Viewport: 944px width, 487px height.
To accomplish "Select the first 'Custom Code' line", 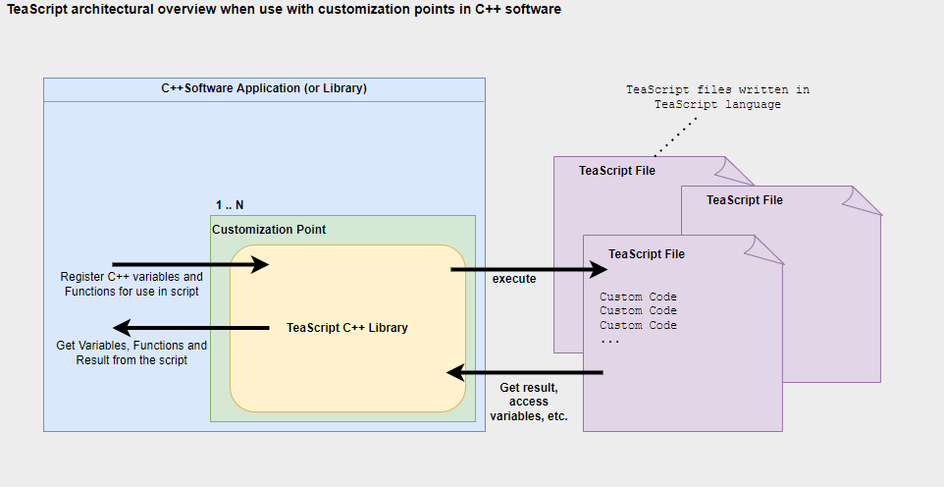I will click(638, 297).
